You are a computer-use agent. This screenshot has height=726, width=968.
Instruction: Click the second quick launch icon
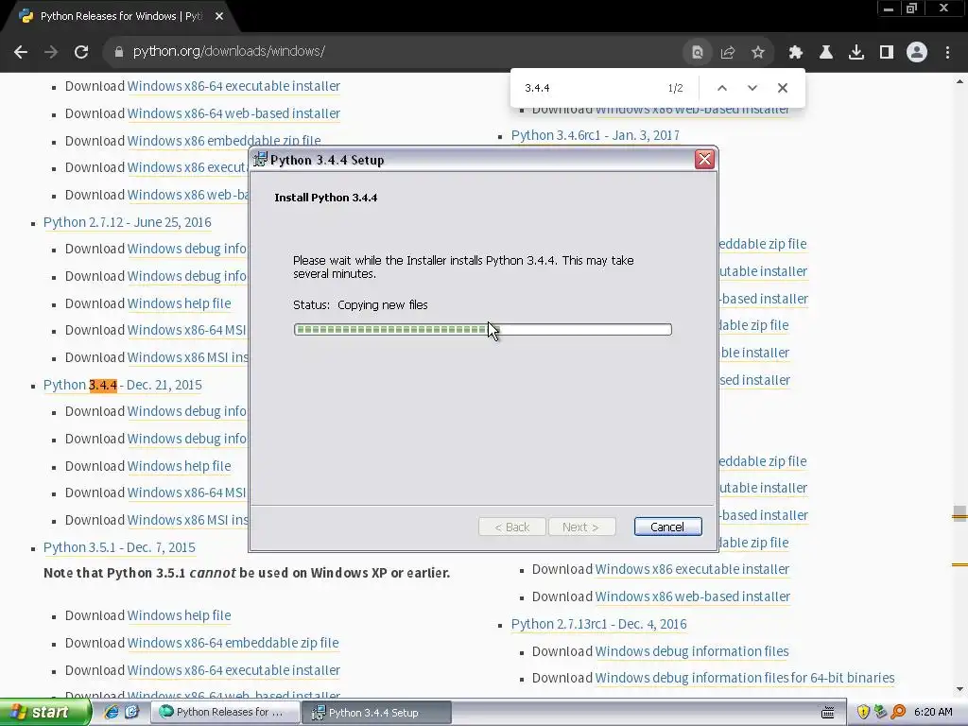click(131, 712)
